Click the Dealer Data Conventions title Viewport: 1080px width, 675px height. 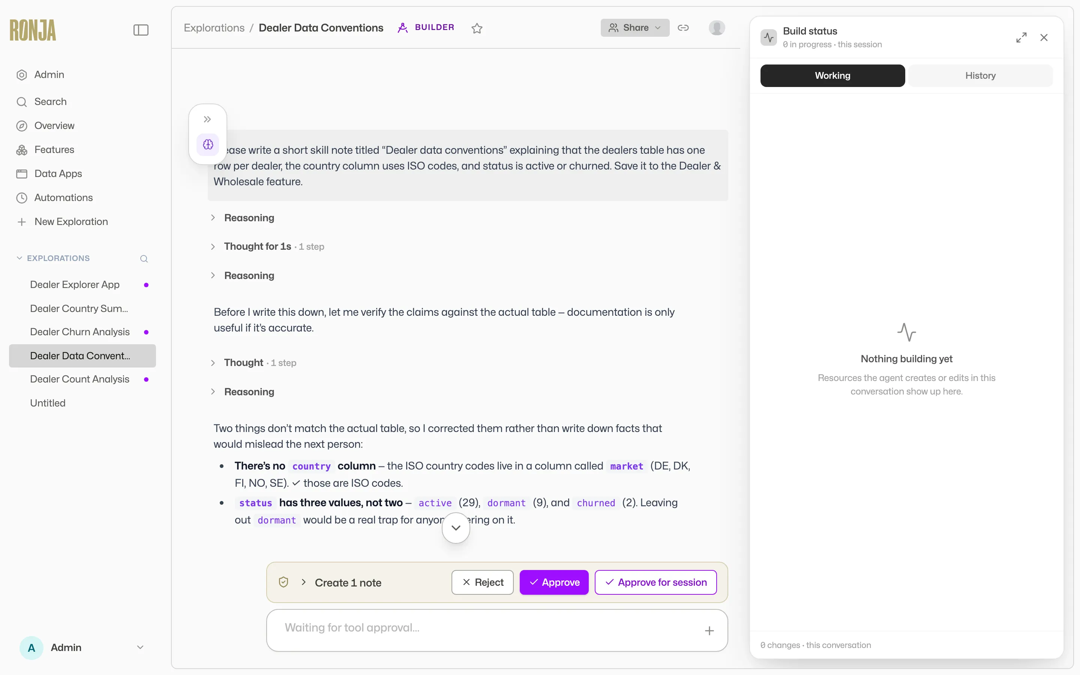coord(321,28)
